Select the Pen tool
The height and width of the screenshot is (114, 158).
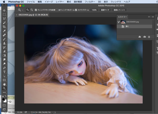(4, 68)
